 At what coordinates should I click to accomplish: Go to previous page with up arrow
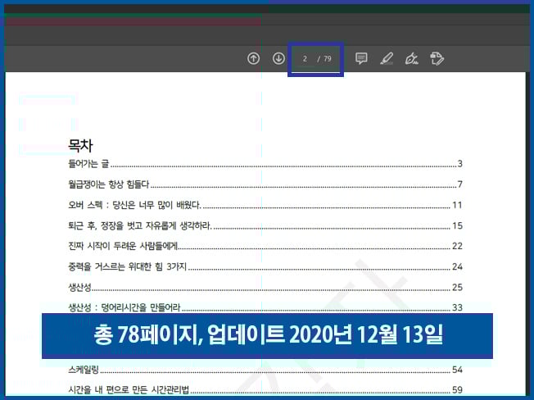(x=253, y=58)
